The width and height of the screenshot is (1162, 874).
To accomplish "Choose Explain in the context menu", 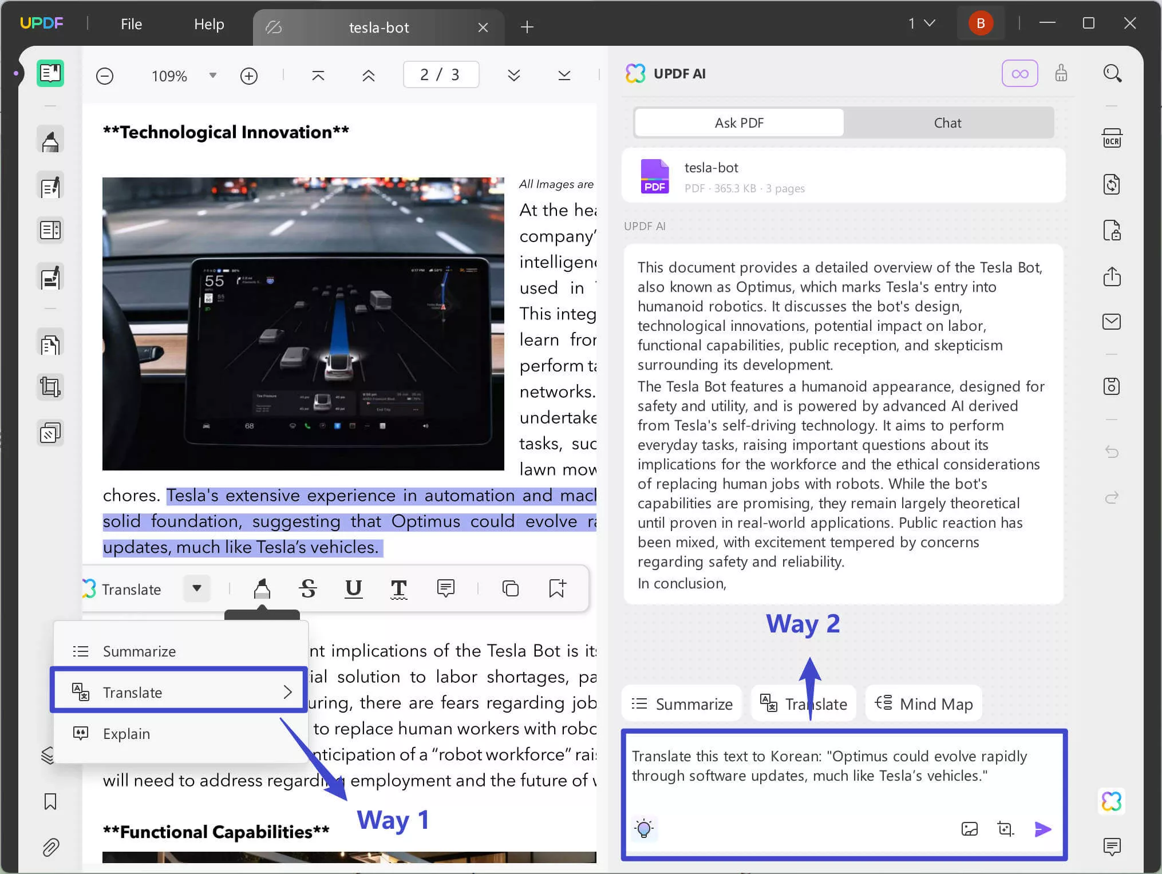I will 181,734.
